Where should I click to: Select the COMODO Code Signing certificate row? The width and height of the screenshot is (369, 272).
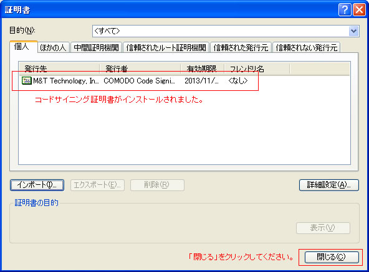point(184,81)
